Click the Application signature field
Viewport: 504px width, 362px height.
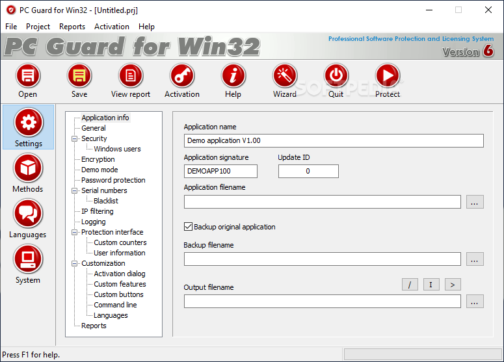click(220, 171)
